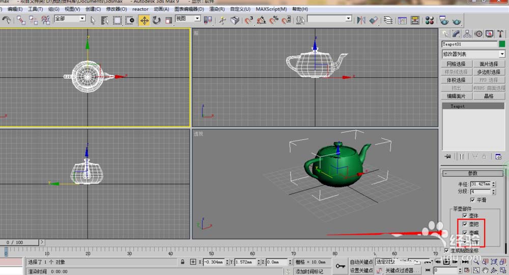The image size is (509, 275).
Task: Click the green object color swatch
Action: point(501,44)
